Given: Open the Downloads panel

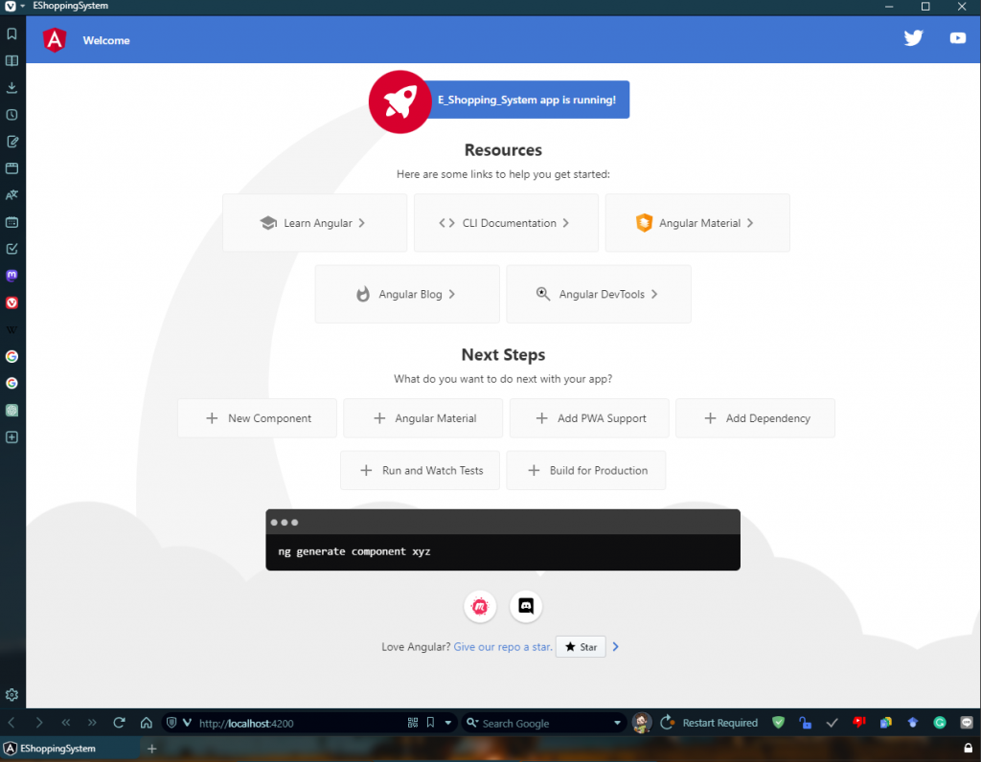Looking at the screenshot, I should (11, 87).
